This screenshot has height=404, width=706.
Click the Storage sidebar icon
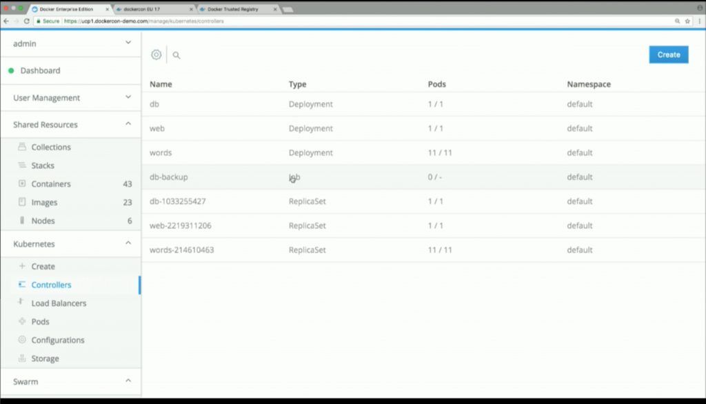coord(22,358)
